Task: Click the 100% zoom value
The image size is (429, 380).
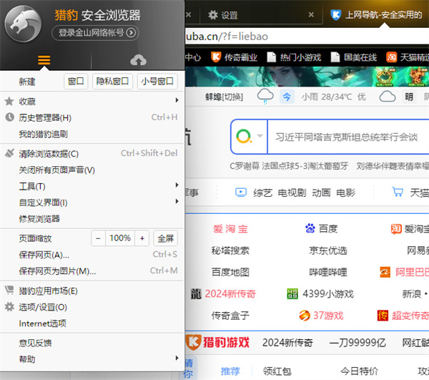Action: pos(120,238)
